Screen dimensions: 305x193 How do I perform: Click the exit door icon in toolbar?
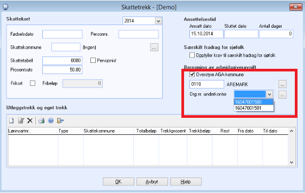(x=60, y=120)
